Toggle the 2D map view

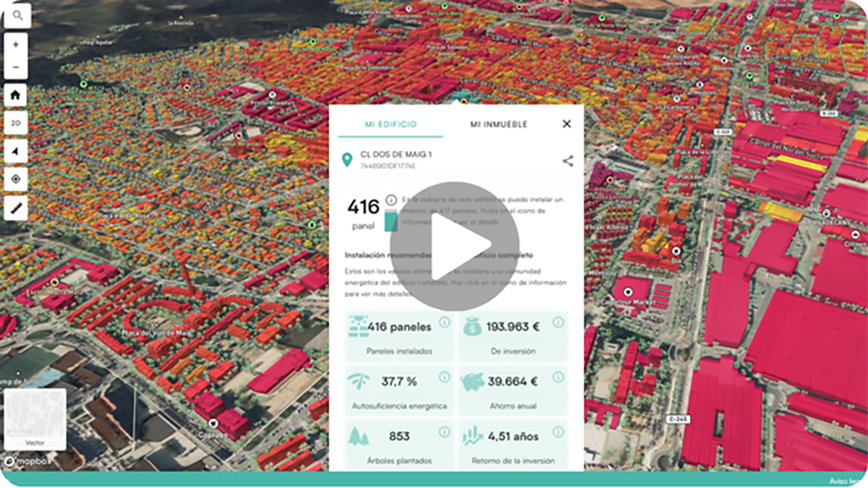pyautogui.click(x=16, y=124)
